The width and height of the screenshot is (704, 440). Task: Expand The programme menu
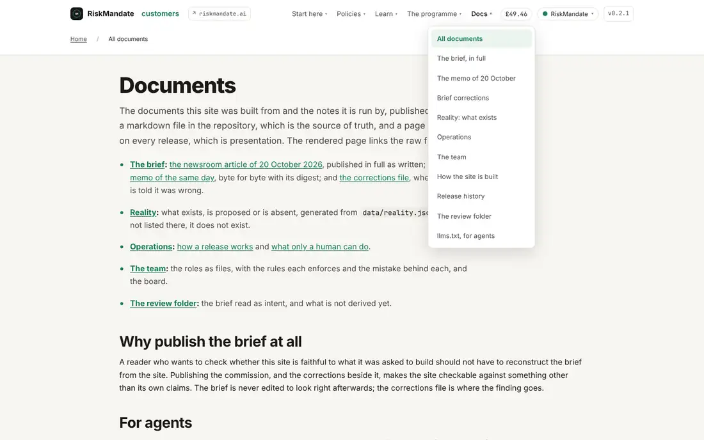[434, 14]
